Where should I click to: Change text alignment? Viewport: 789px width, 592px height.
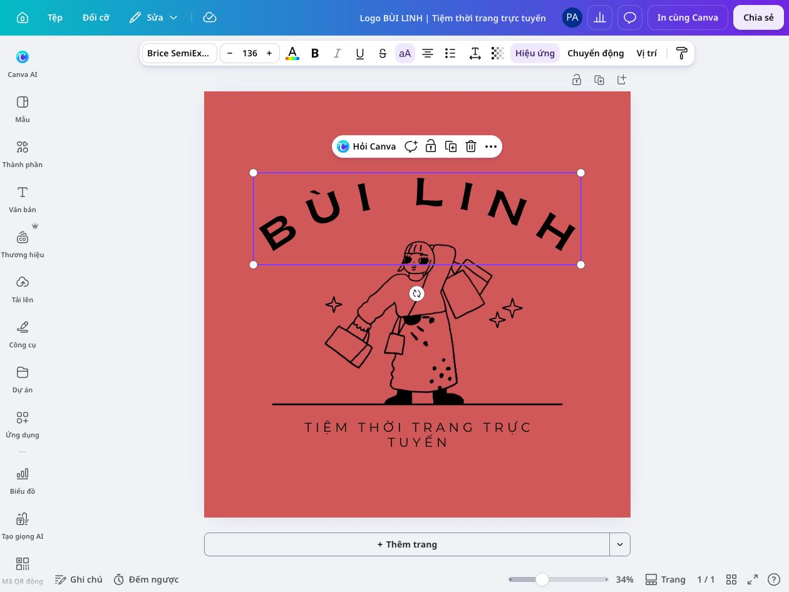click(x=428, y=53)
